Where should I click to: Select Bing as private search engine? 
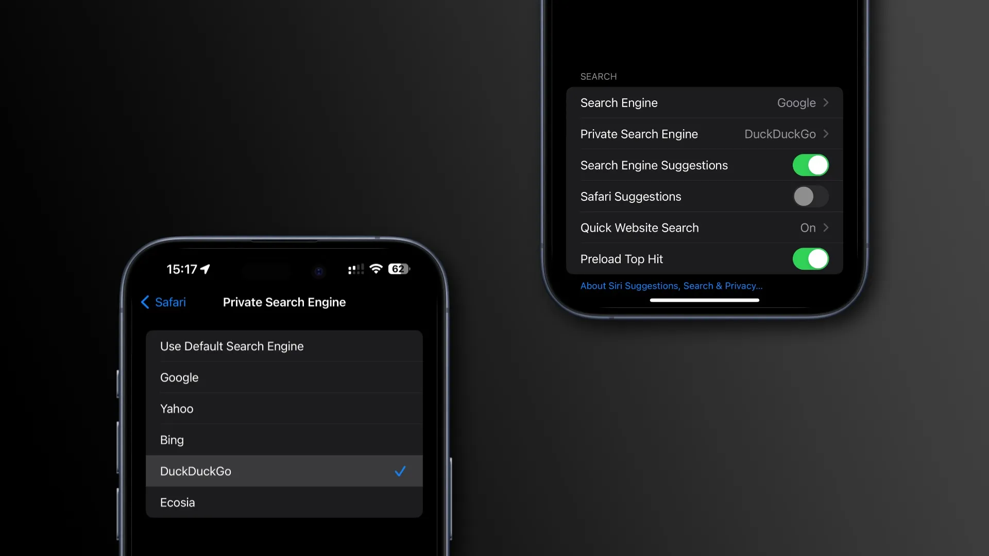tap(284, 440)
